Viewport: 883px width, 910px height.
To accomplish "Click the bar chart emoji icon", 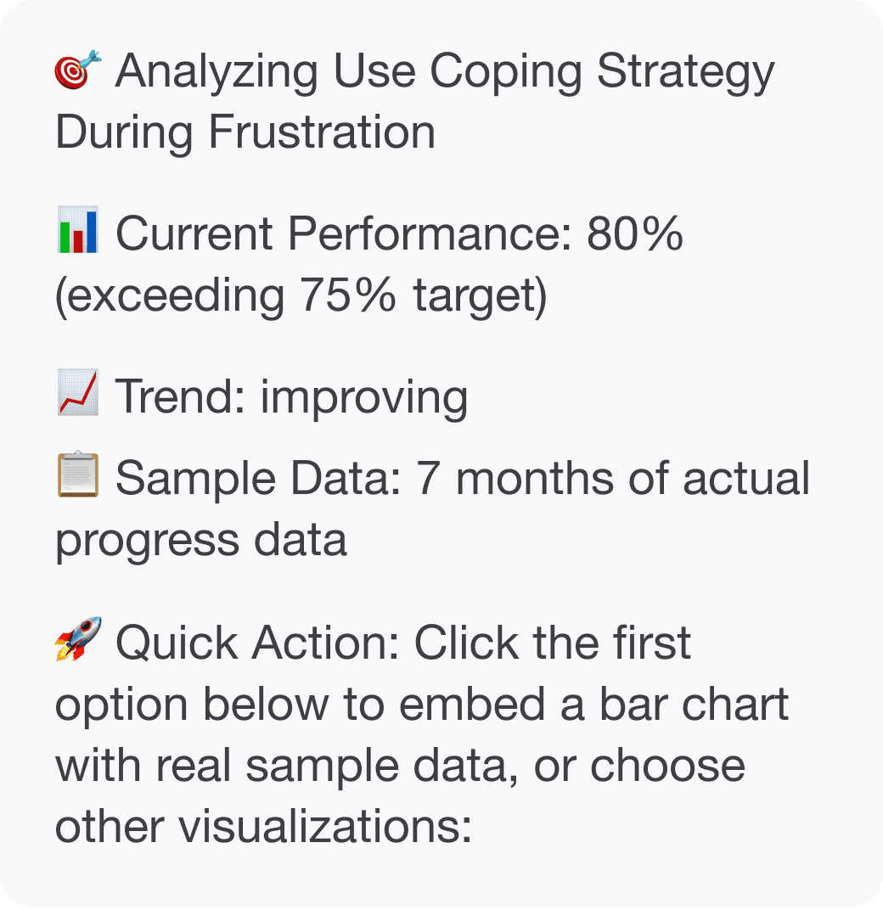I will 78,230.
